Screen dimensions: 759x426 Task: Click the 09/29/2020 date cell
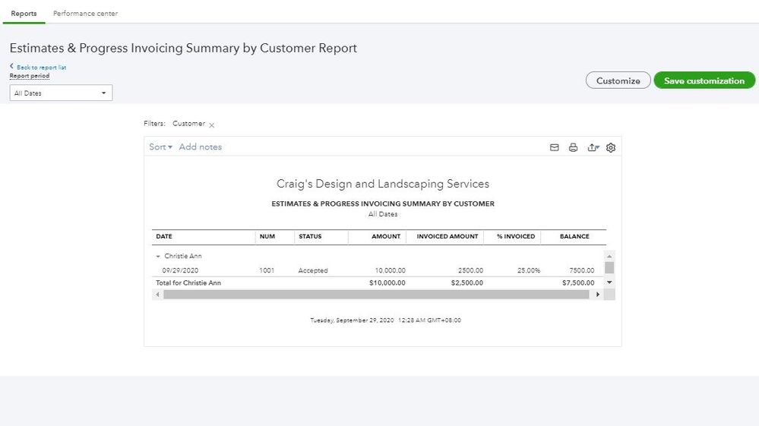click(180, 270)
